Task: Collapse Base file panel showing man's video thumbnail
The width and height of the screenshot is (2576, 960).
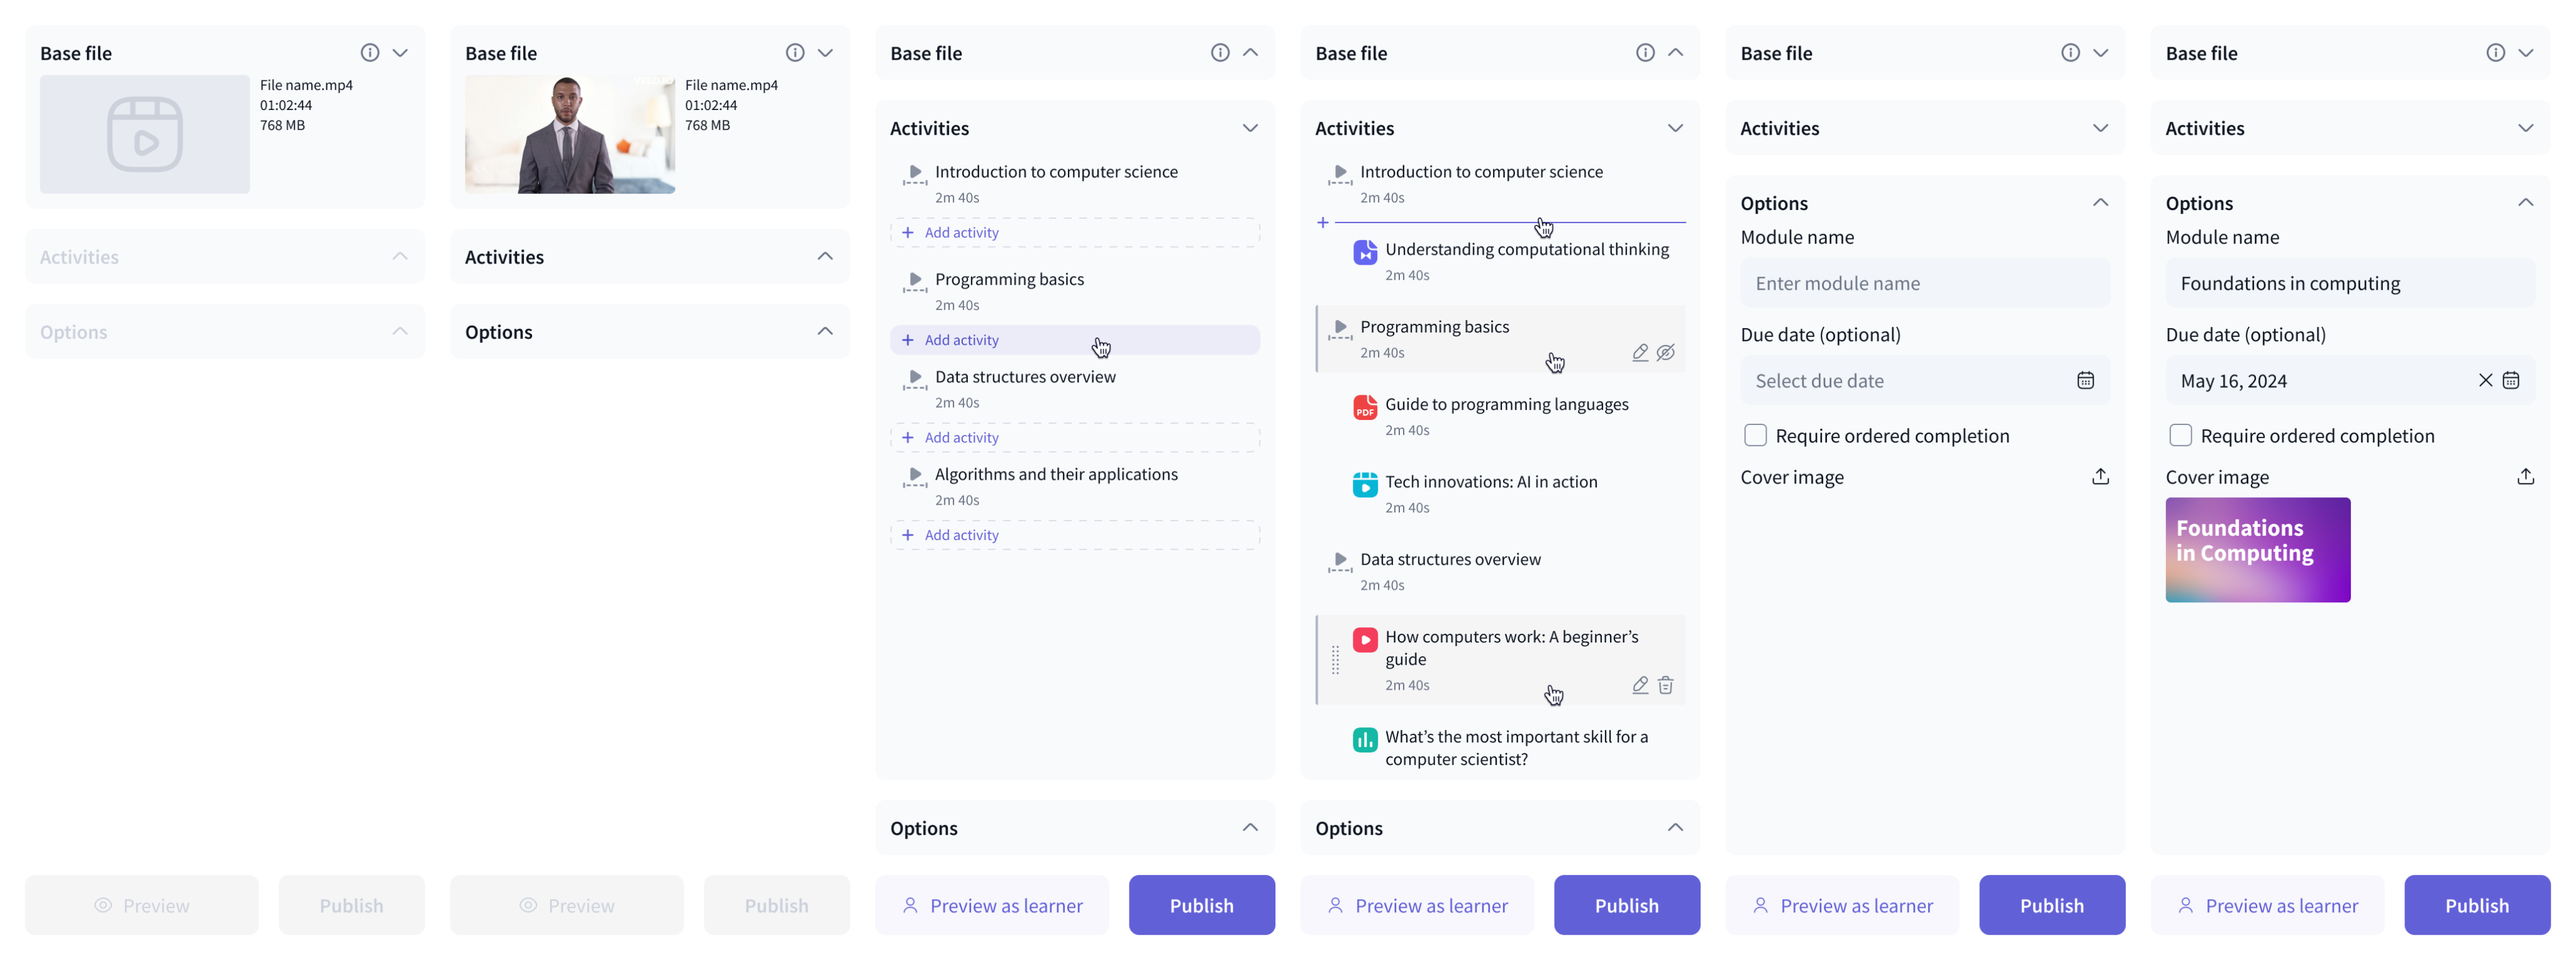Action: 825,53
